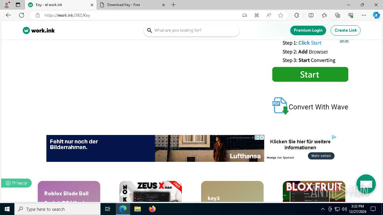
Task: Click 'Click Start' link in Step 1
Action: (310, 43)
